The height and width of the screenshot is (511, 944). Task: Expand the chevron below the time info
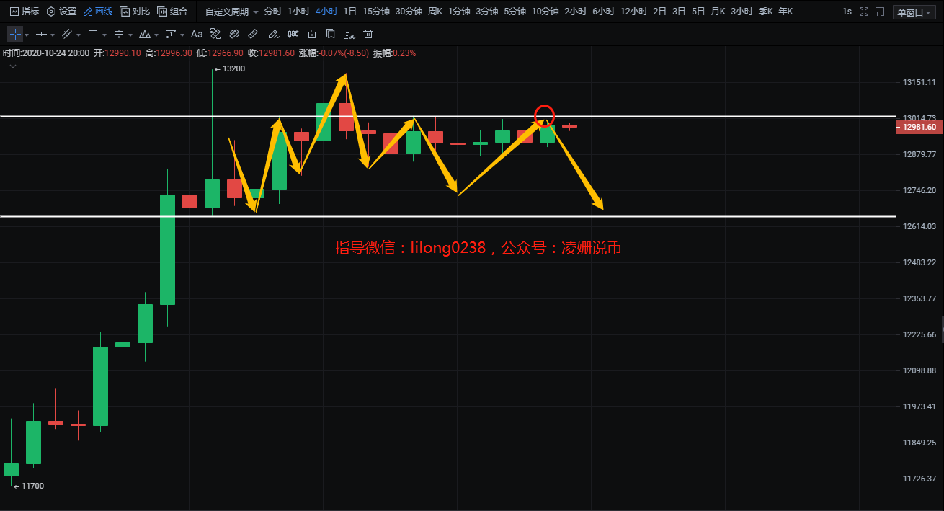[13, 66]
